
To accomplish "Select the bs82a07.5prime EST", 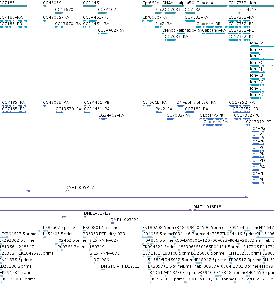I will click(x=45, y=231).
